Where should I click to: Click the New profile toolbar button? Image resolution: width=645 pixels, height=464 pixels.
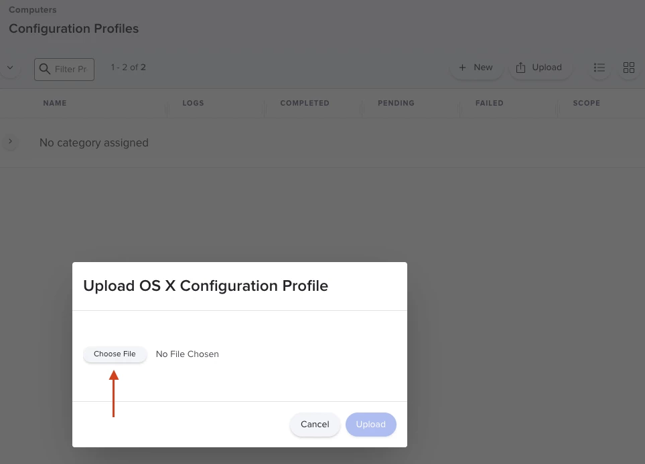coord(476,68)
